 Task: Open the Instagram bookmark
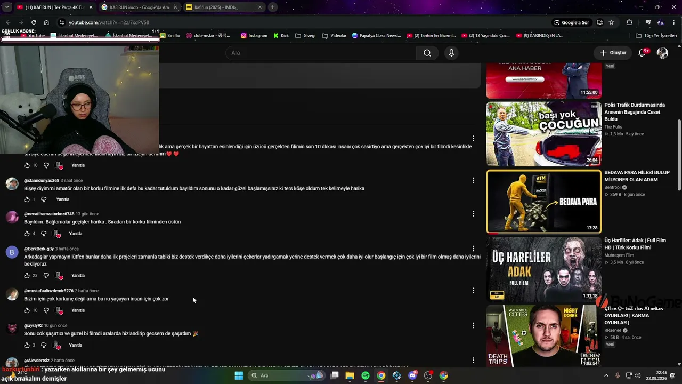tap(254, 36)
